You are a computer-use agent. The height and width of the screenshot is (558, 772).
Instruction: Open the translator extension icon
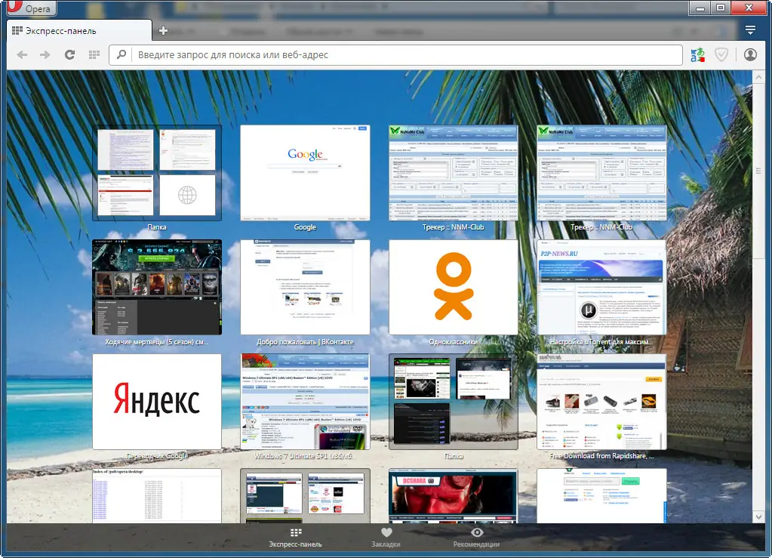pyautogui.click(x=697, y=54)
